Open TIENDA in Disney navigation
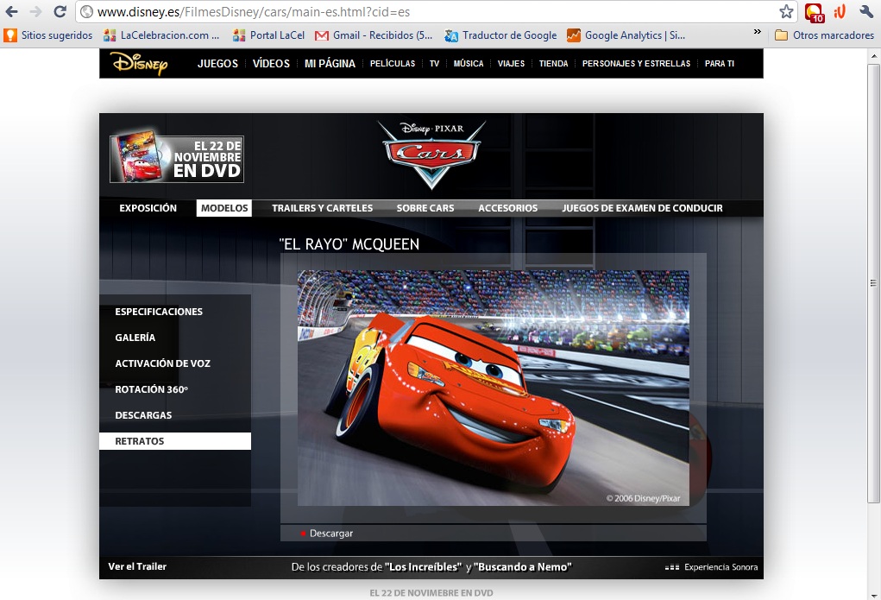This screenshot has width=881, height=600. pos(553,64)
